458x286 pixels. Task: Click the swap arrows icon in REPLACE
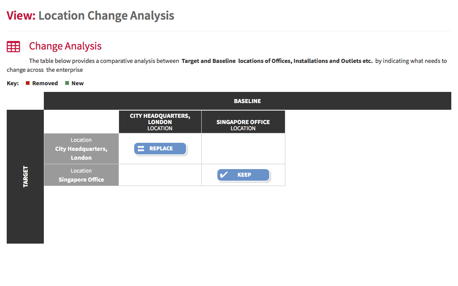(x=141, y=149)
